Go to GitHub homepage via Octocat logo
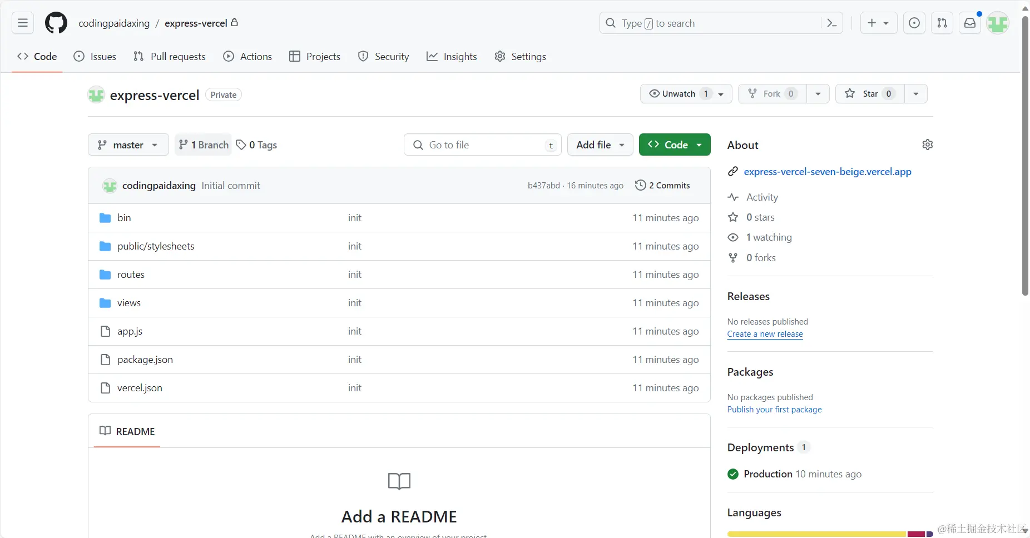This screenshot has width=1030, height=538. [56, 23]
